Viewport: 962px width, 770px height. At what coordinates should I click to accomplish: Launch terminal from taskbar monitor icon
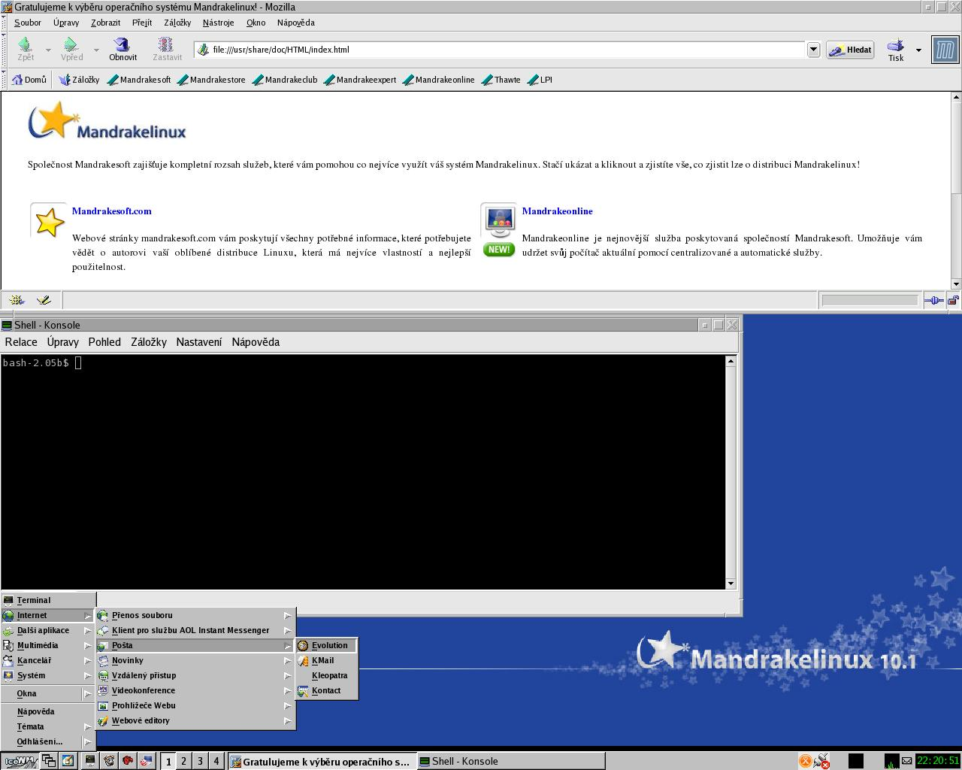click(90, 761)
